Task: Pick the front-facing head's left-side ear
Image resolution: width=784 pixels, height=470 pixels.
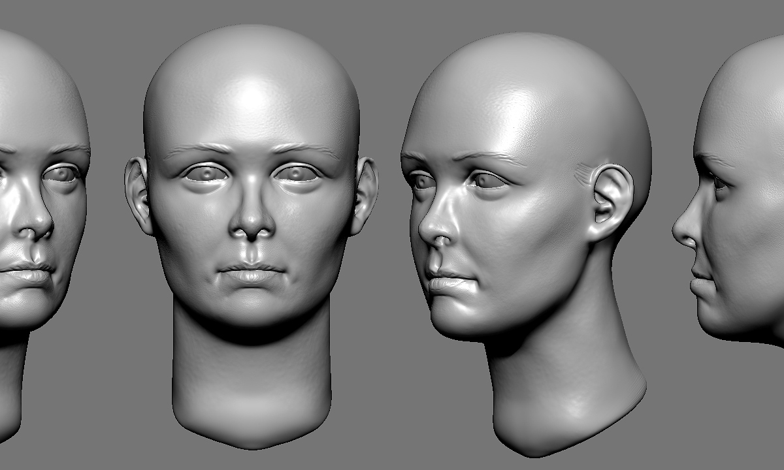Action: click(139, 195)
